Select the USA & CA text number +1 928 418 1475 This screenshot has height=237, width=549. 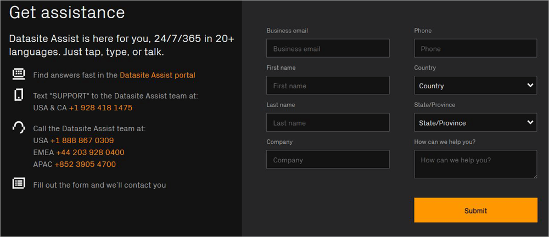[x=100, y=108]
